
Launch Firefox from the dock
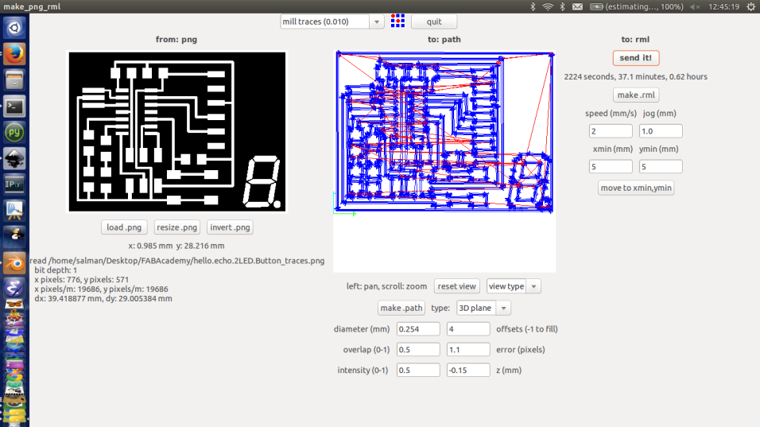click(14, 54)
